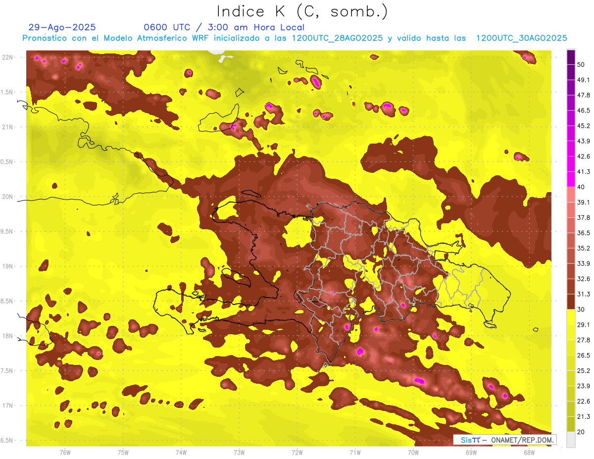Click the 68W longitude axis label
The height and width of the screenshot is (459, 594).
529,452
